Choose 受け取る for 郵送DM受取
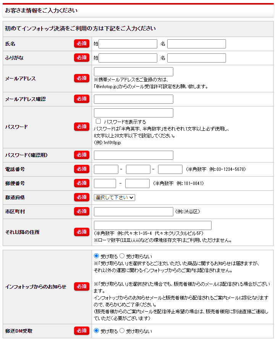This screenshot has height=341, width=276. pos(97,331)
